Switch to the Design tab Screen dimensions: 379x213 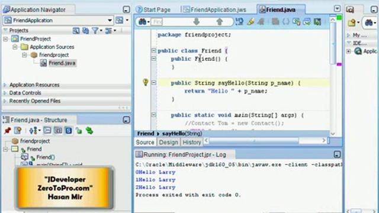168,142
